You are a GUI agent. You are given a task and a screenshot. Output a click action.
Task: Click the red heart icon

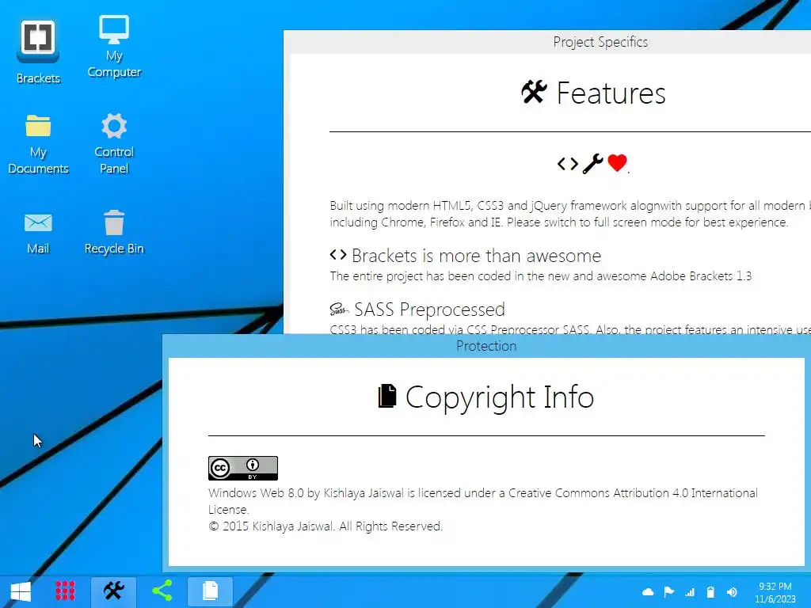[x=617, y=163]
